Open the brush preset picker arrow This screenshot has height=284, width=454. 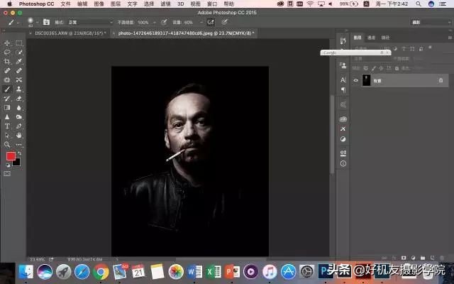37,22
